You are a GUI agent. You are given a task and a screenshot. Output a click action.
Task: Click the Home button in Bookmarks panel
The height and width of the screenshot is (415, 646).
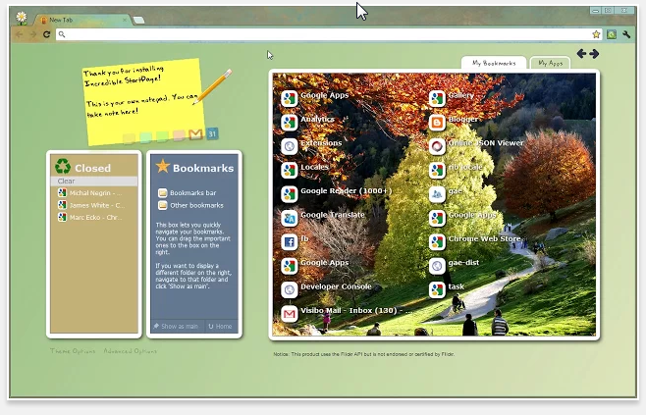point(221,326)
